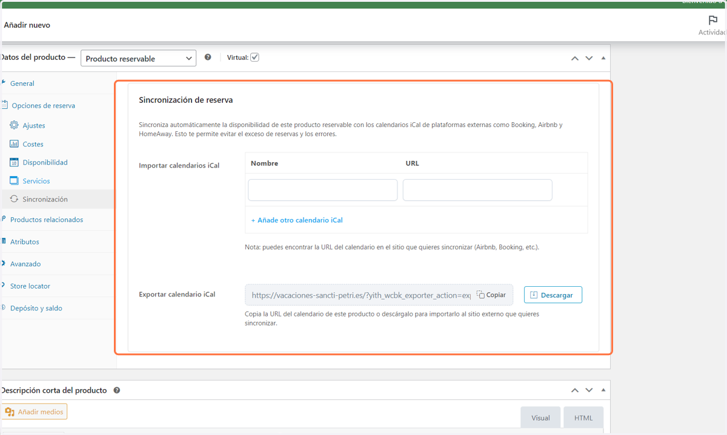727x435 pixels.
Task: Move product data panel down
Action: 589,58
